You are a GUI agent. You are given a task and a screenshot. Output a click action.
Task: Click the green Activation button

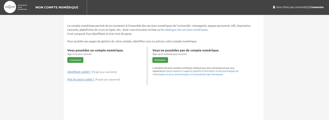coord(160,60)
